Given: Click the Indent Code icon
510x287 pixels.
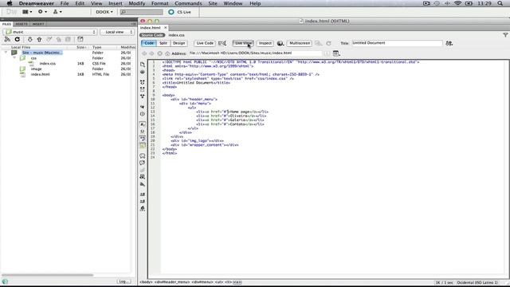Looking at the screenshot, I should tap(143, 195).
